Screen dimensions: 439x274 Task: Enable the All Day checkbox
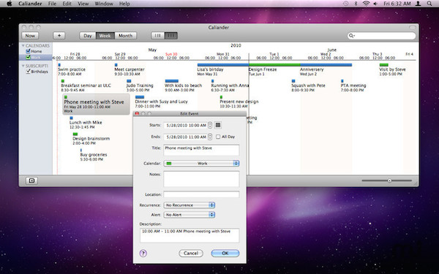pos(218,137)
